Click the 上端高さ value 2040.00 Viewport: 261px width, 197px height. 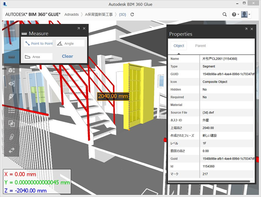click(208, 128)
